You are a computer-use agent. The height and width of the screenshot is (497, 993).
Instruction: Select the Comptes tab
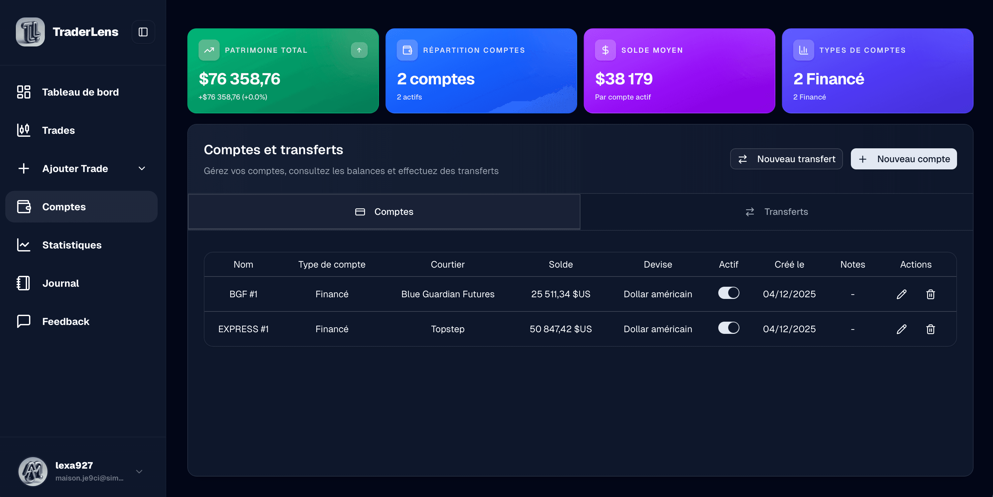point(384,212)
